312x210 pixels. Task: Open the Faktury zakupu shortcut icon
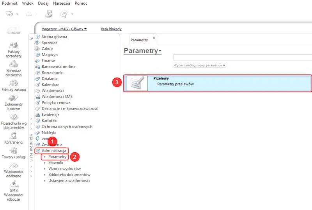[x=14, y=83]
